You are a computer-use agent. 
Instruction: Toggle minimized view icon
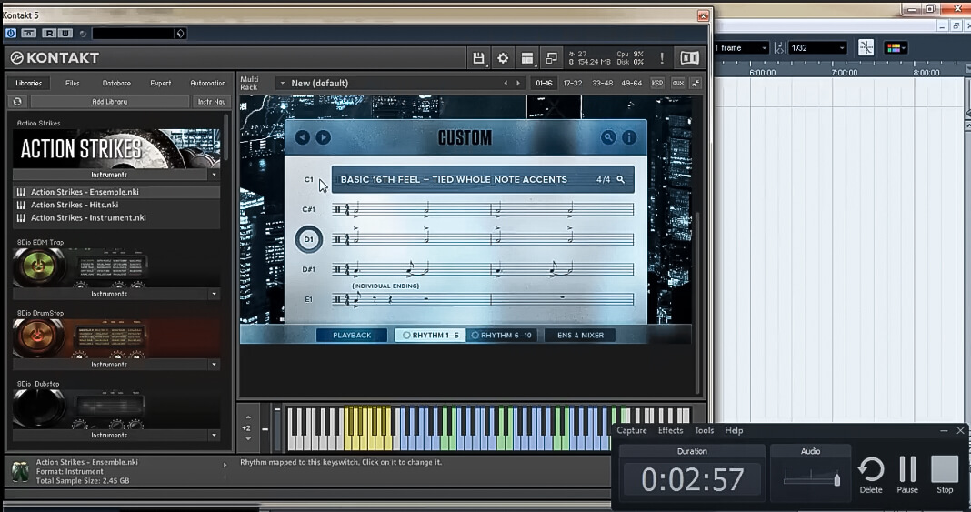551,58
